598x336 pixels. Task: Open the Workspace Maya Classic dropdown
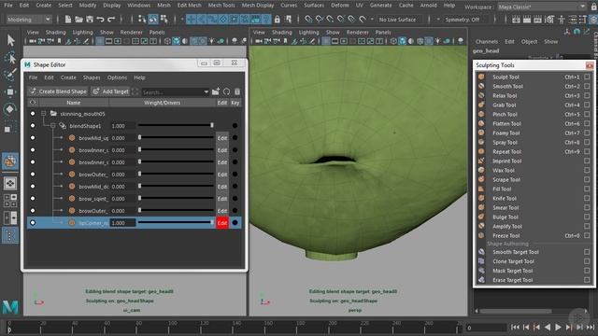[542, 7]
